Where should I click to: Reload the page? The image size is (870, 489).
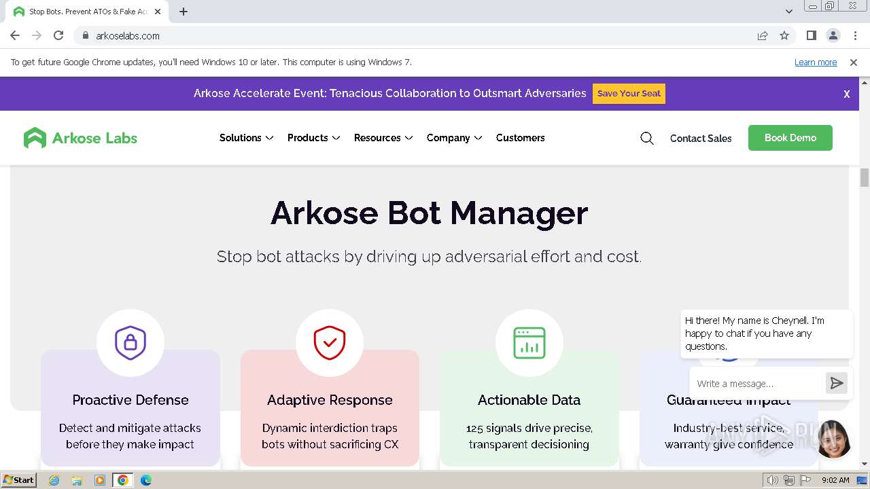pos(58,36)
